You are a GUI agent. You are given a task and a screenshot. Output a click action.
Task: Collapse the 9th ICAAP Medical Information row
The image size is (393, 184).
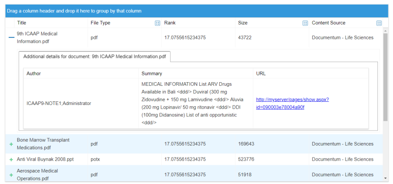pyautogui.click(x=11, y=37)
